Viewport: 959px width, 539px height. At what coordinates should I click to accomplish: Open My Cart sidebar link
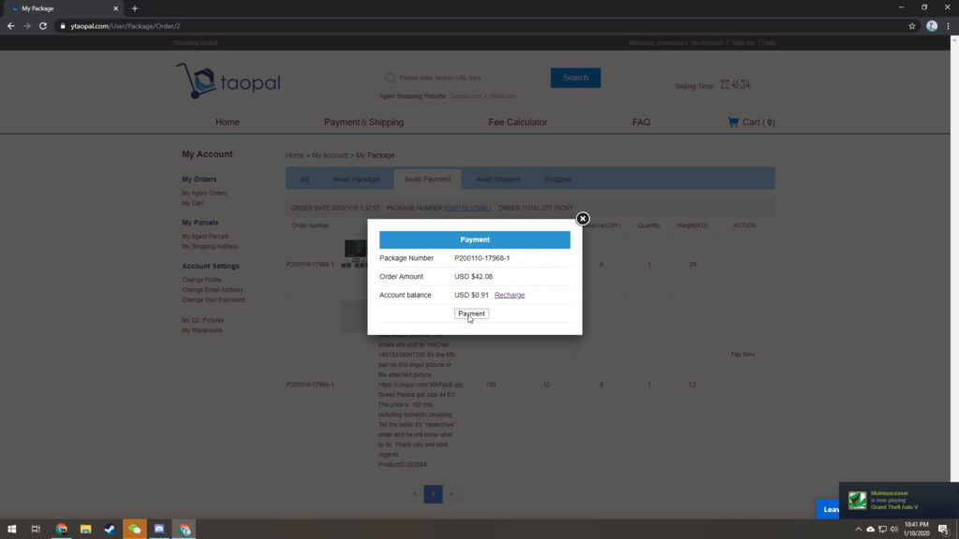(193, 203)
